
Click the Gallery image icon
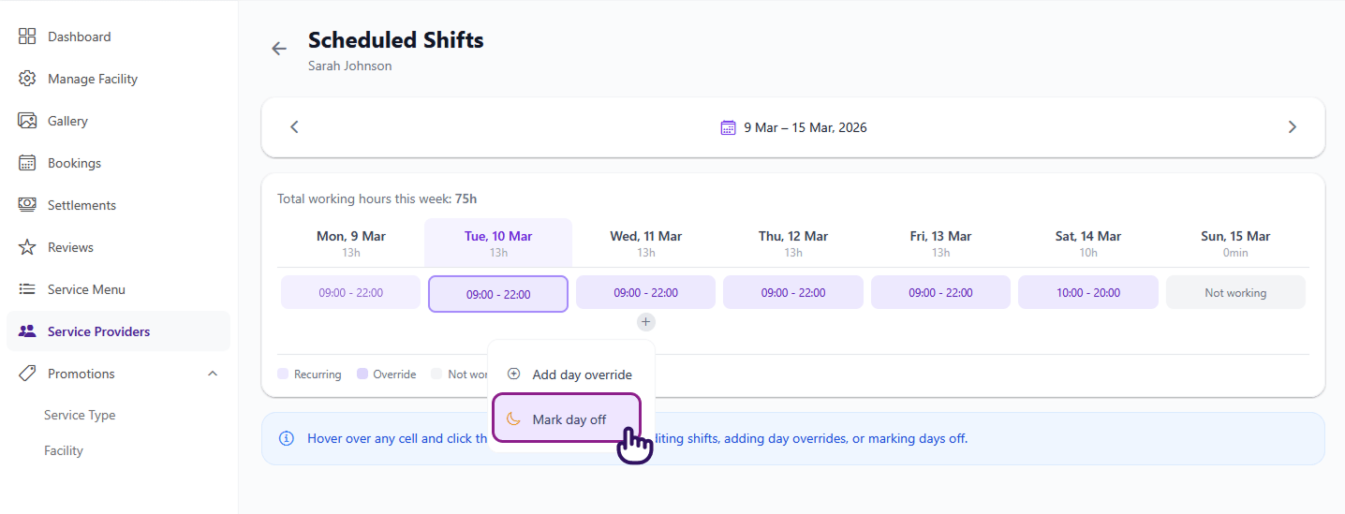27,121
